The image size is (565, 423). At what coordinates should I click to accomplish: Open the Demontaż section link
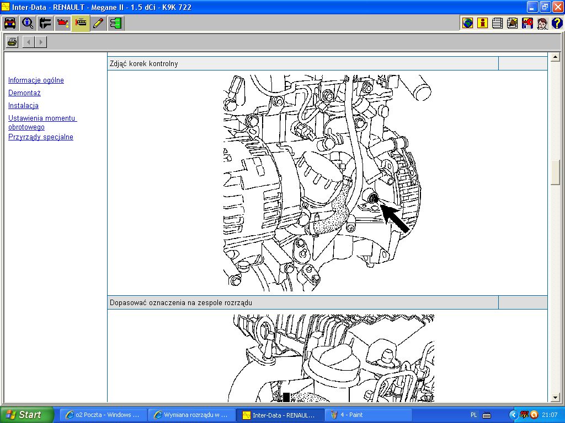(x=24, y=93)
